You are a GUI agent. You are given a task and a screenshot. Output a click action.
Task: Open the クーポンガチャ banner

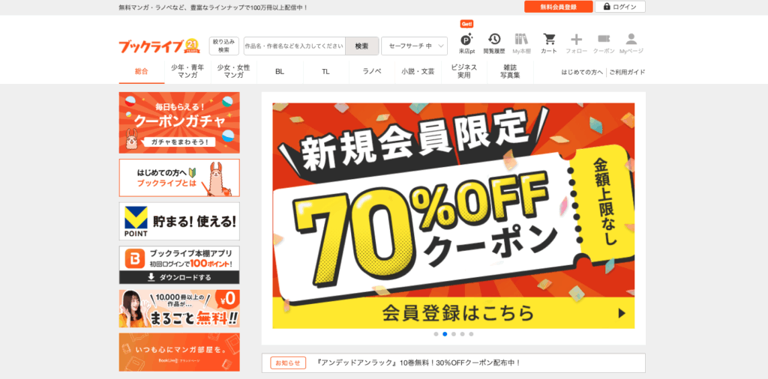point(179,123)
